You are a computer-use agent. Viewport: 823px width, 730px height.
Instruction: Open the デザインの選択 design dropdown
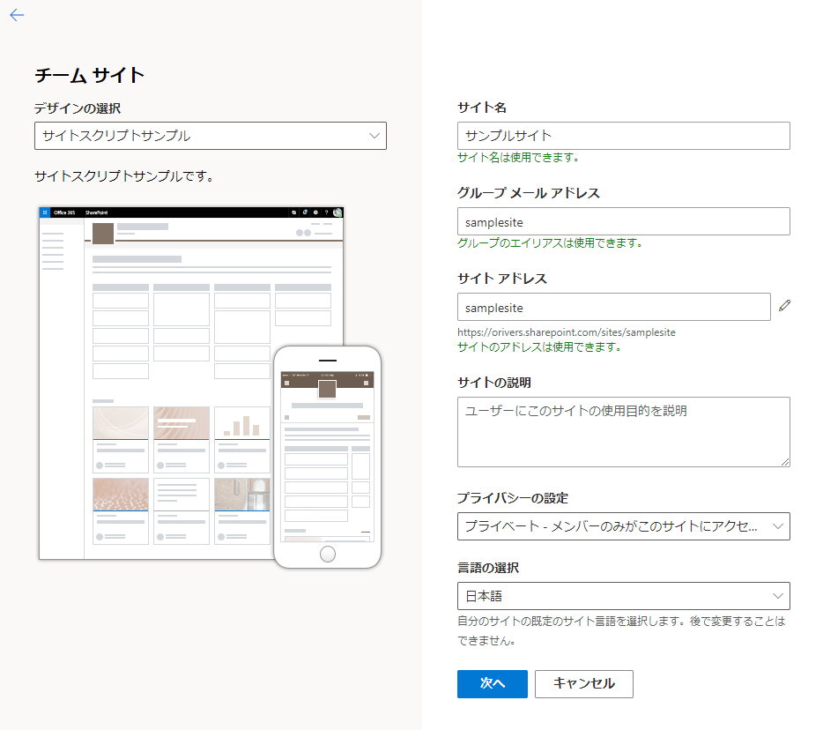click(210, 136)
